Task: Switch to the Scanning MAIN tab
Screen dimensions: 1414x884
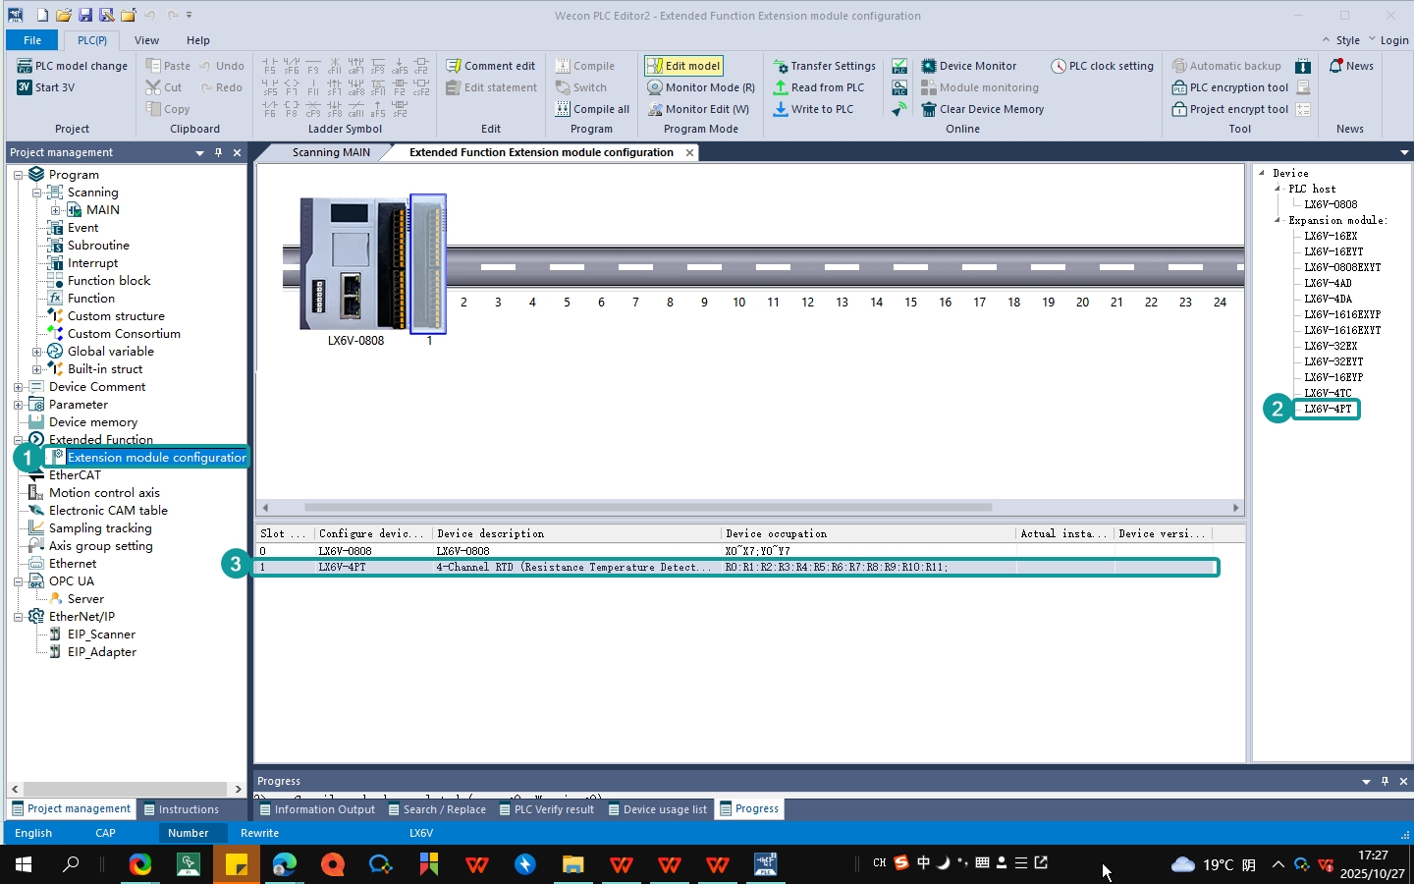Action: pyautogui.click(x=331, y=152)
